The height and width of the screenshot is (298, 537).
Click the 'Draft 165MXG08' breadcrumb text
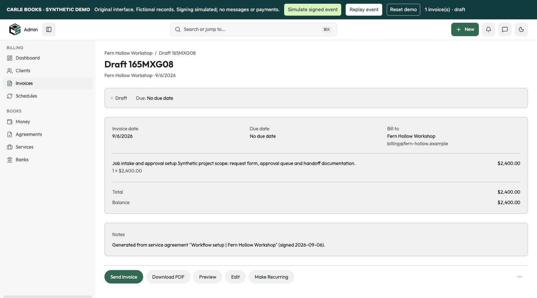pyautogui.click(x=177, y=53)
